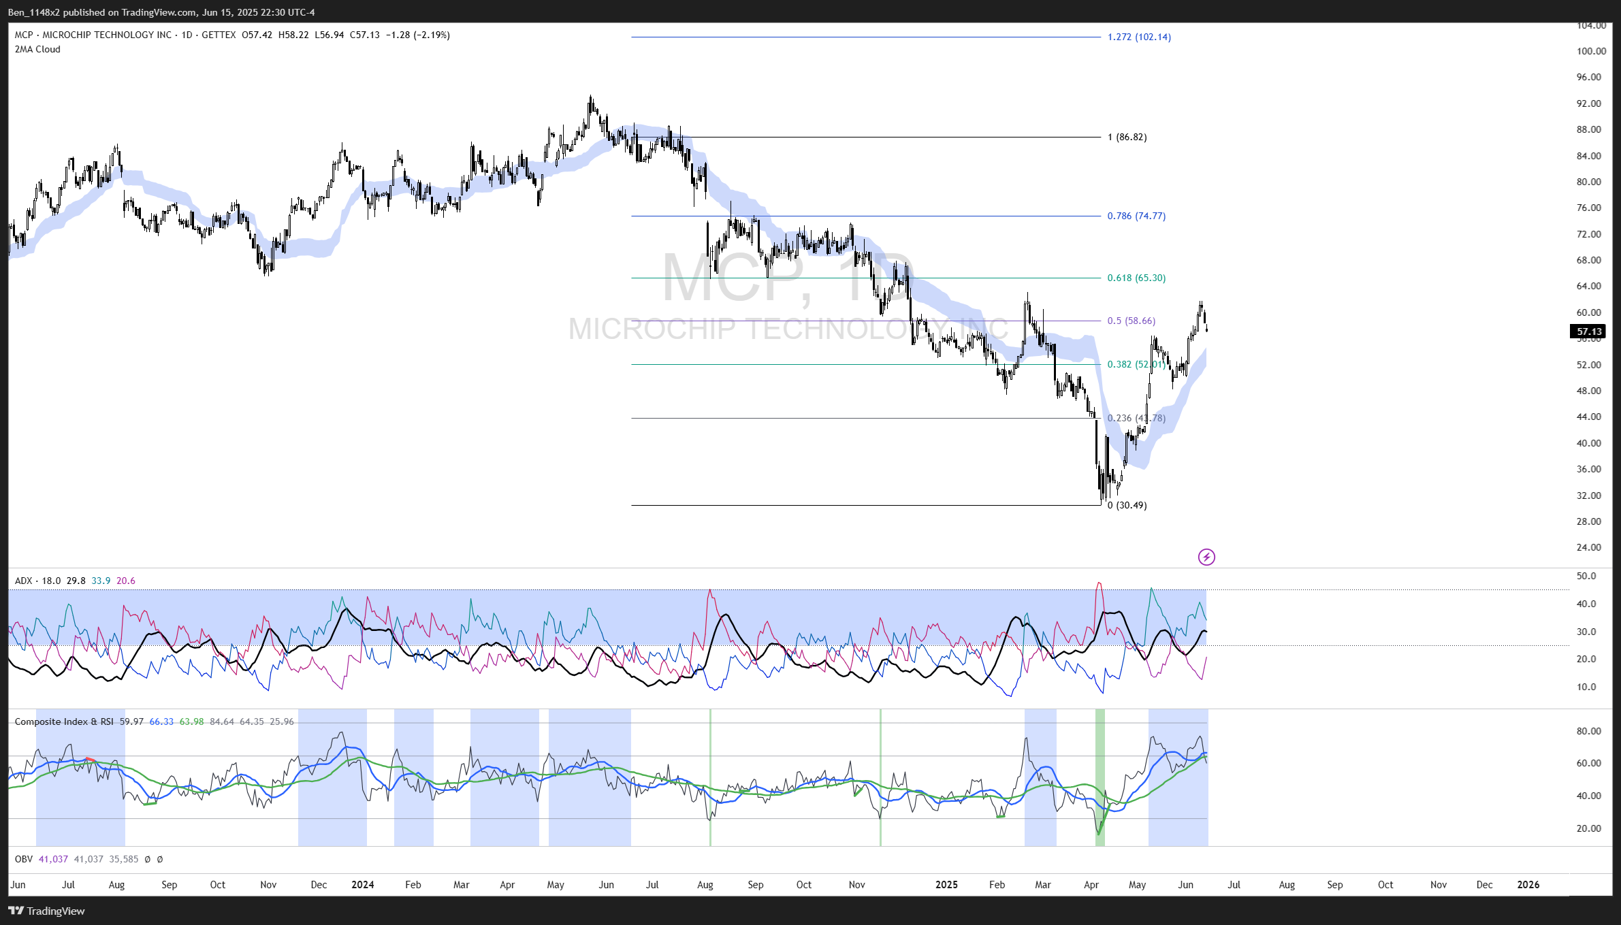
Task: Click the 2024 label on time axis
Action: point(362,885)
